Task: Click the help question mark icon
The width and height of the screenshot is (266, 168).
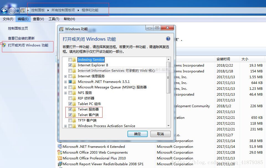Action: pos(168,39)
